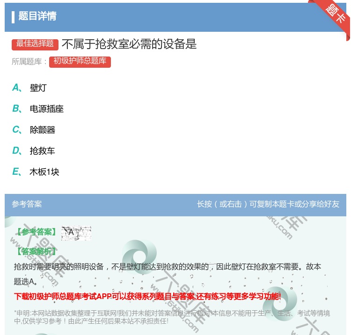351x335 pixels.
Task: Select option A 壁灯
Action: click(x=29, y=88)
